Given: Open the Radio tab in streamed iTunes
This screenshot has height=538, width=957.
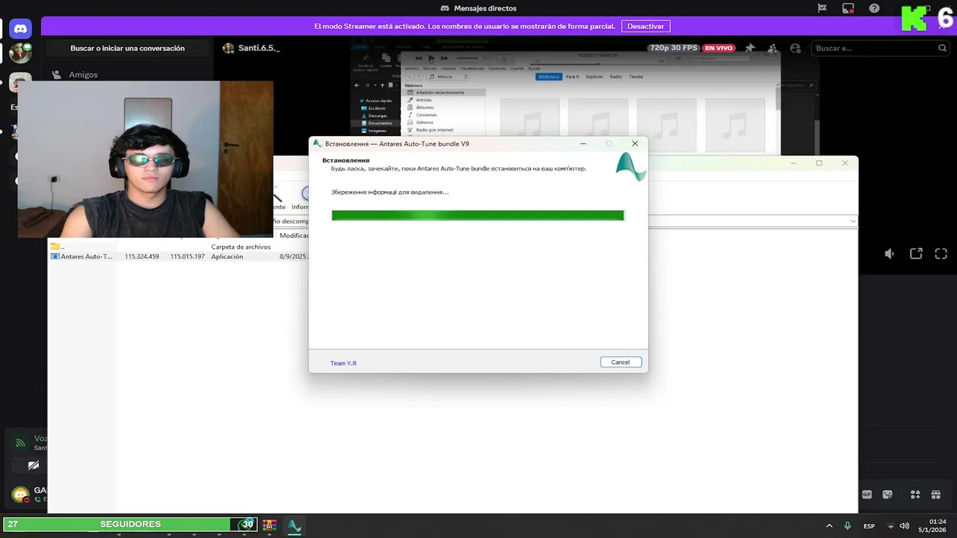Looking at the screenshot, I should 615,76.
